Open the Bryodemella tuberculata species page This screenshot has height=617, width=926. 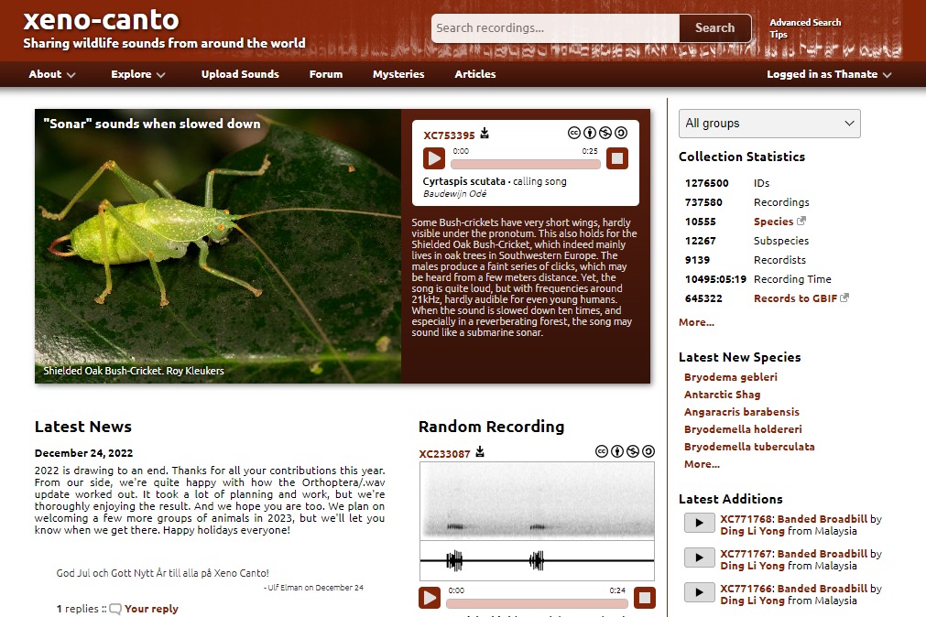pos(749,447)
